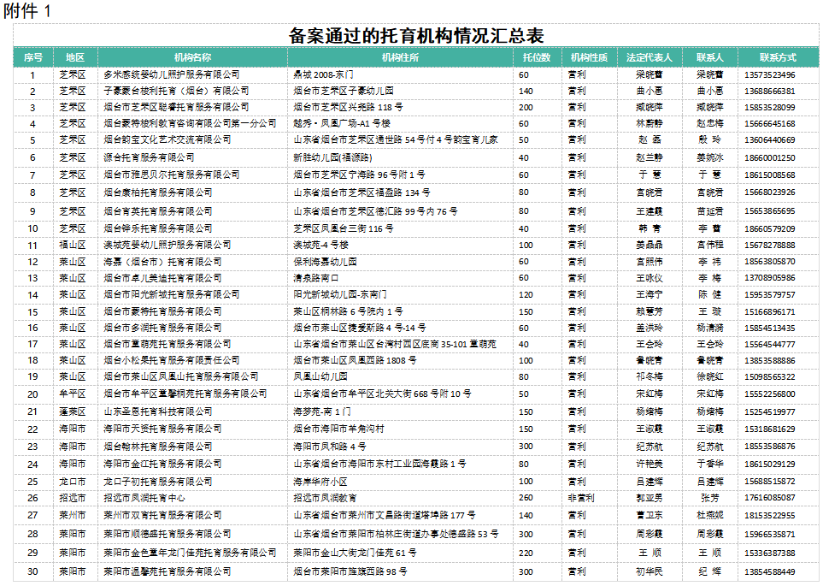Screen dimensions: 823x586
Task: Click address cell '新胜幼儿园(福源路)'
Action: (332, 157)
